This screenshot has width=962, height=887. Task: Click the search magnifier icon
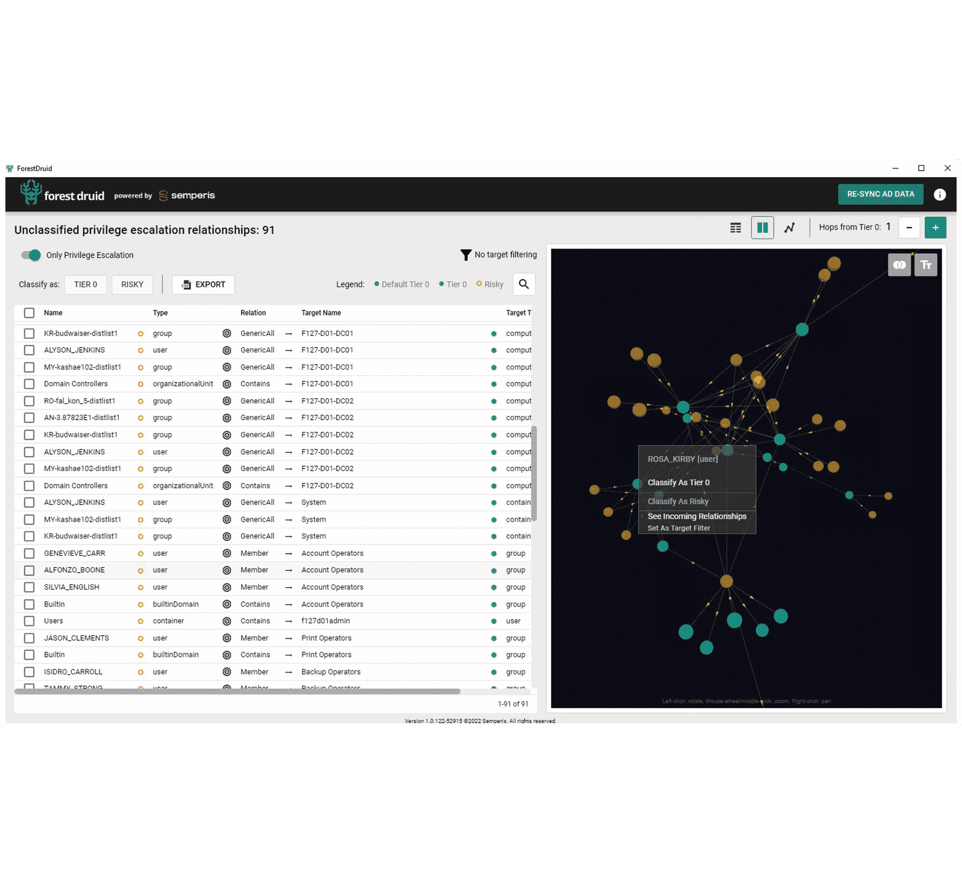tap(524, 284)
